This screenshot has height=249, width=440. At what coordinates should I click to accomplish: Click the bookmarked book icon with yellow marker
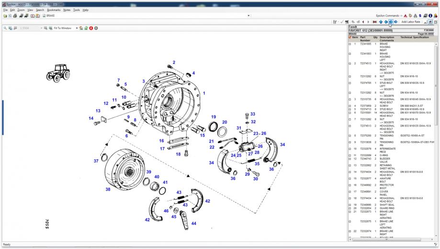pyautogui.click(x=38, y=16)
